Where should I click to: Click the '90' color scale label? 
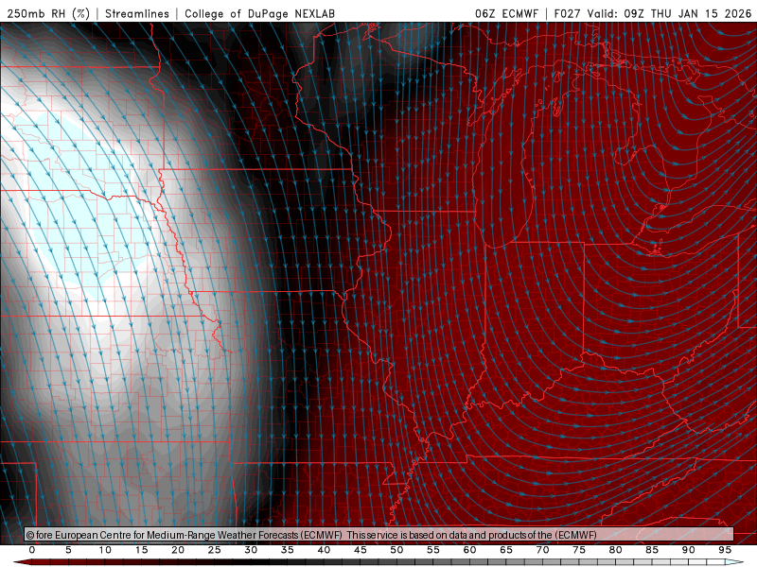click(689, 550)
